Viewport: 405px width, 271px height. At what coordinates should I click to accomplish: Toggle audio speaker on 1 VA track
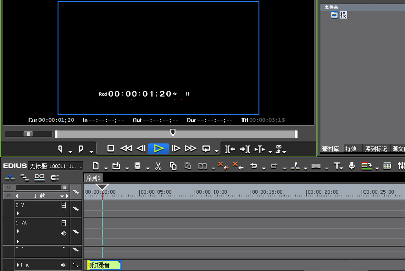click(64, 233)
